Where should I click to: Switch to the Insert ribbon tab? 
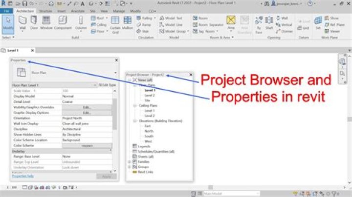pyautogui.click(x=61, y=11)
